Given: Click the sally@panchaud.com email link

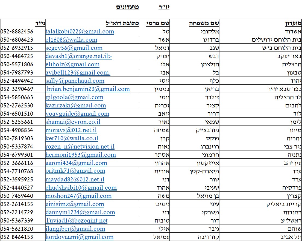Looking at the screenshot, I should tap(75, 81).
